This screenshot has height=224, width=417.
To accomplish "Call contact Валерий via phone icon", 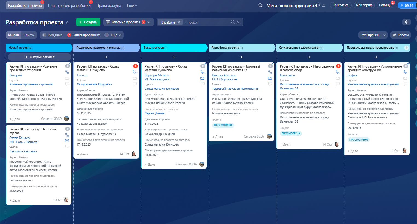I will (67, 72).
